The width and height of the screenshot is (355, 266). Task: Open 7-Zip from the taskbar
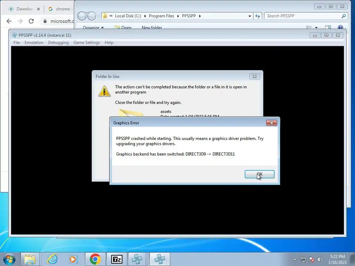coord(117,259)
